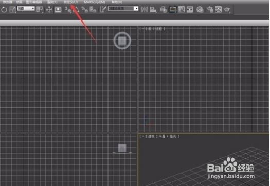Select the box object in the top viewport
This screenshot has width=270, height=186.
pyautogui.click(x=122, y=40)
